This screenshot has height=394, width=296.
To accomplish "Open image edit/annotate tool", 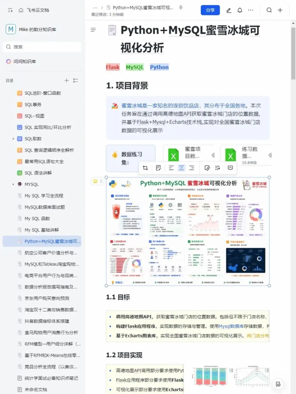I will pyautogui.click(x=158, y=168).
